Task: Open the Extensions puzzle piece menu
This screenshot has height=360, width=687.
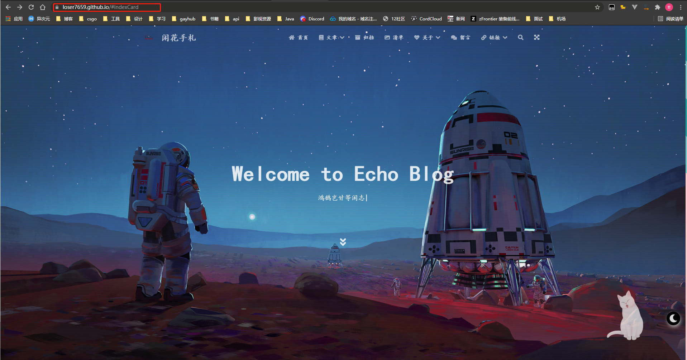Action: 658,7
